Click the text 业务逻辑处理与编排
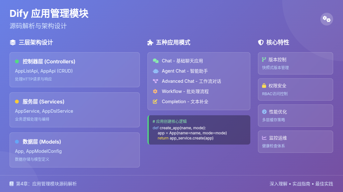Screen dimensions: 343x192 [32, 119]
